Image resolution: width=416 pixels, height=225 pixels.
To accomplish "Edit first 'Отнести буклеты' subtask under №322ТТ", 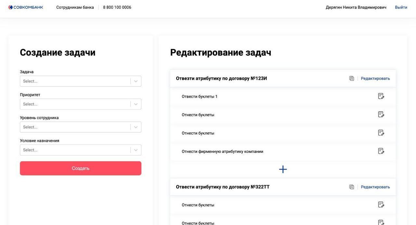I will 381,205.
